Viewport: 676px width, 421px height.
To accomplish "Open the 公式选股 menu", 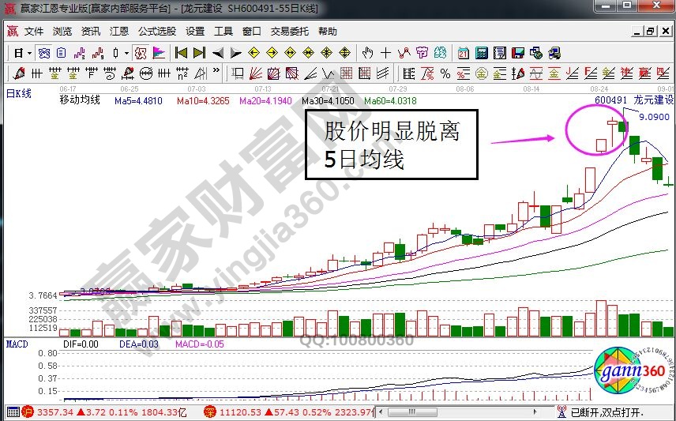I will [x=157, y=32].
